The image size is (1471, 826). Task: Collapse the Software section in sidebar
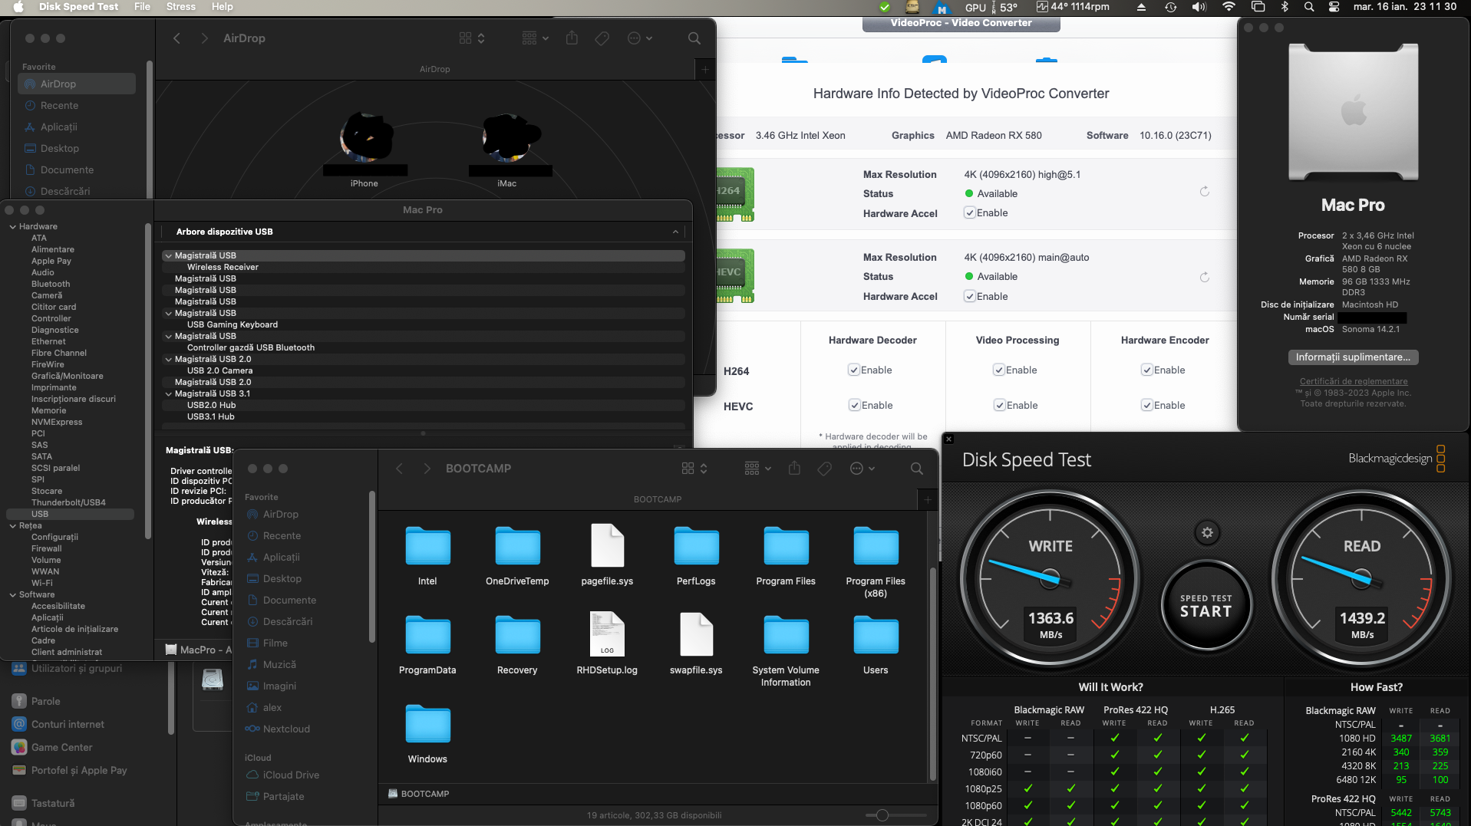pyautogui.click(x=13, y=595)
